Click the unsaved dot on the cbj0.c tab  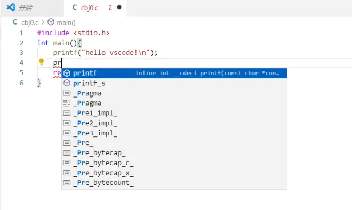(119, 7)
